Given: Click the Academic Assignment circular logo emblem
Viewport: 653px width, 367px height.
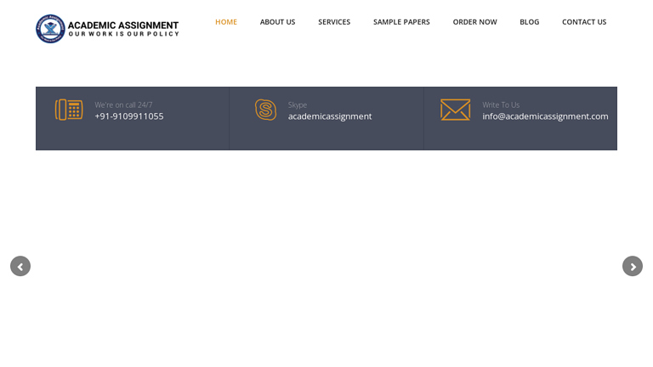Looking at the screenshot, I should tap(50, 28).
